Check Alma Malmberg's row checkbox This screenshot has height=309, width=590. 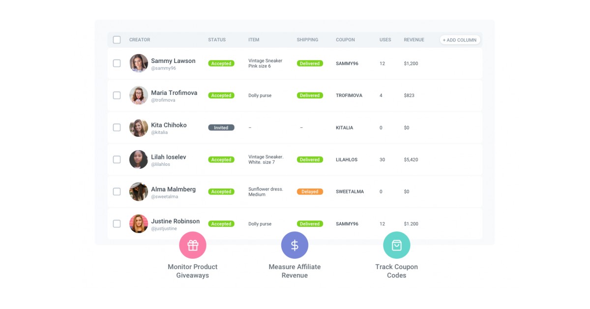tap(117, 191)
